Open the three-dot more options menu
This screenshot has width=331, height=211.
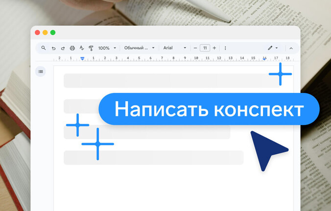(225, 48)
